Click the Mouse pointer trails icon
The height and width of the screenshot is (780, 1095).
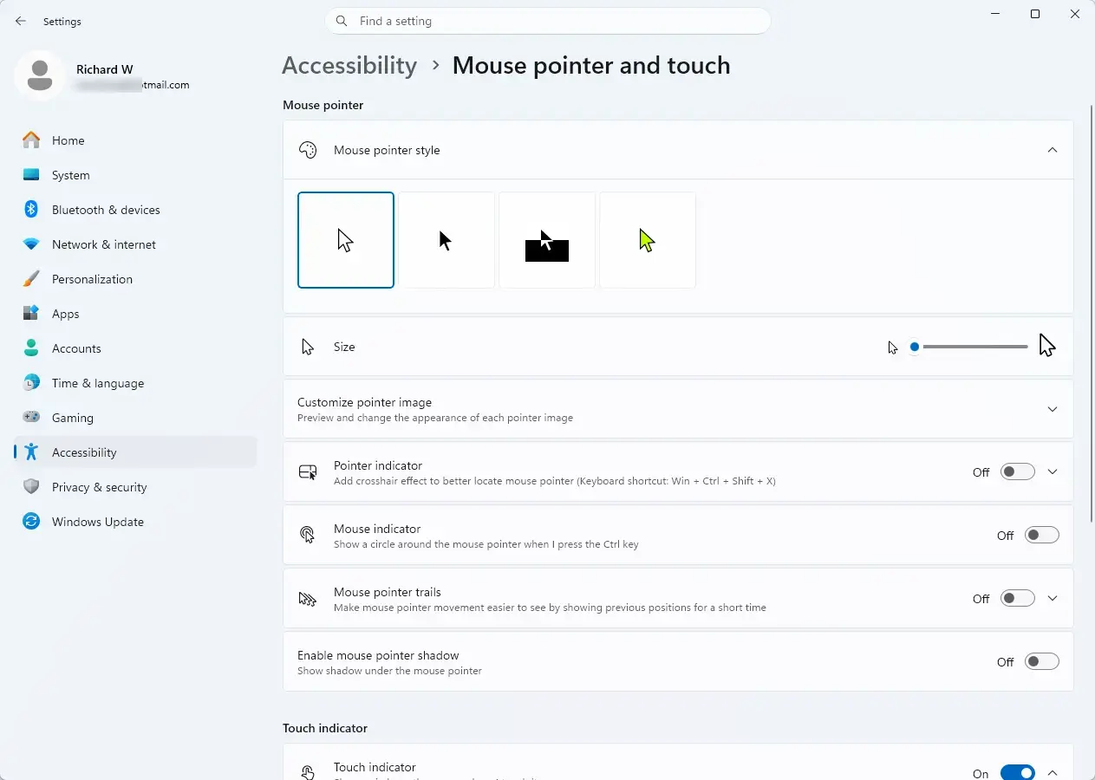coord(308,598)
